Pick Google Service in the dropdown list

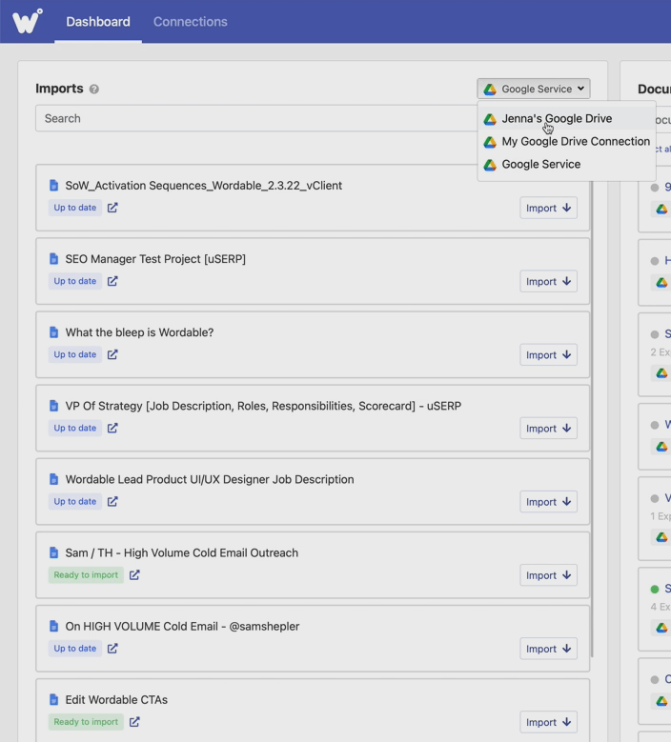(x=540, y=165)
